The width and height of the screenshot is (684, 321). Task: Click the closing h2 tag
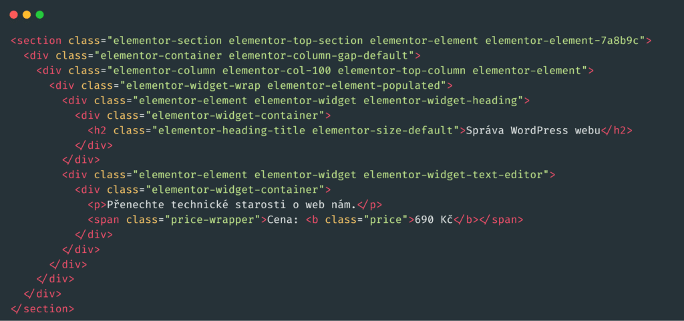[x=617, y=129]
